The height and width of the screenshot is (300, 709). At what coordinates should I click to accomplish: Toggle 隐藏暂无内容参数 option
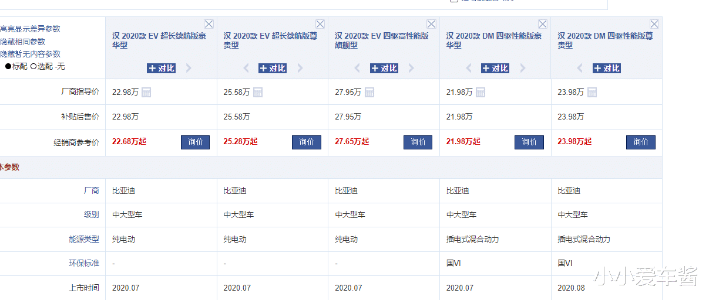point(30,54)
